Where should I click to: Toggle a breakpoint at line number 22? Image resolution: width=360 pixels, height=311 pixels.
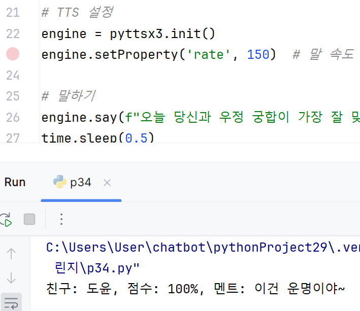click(12, 34)
